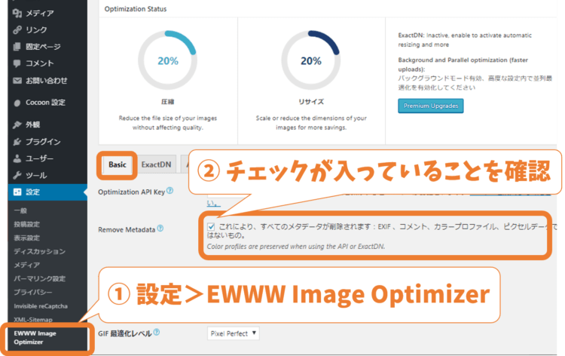Image resolution: width=565 pixels, height=356 pixels.
Task: Open 投稿設定 settings submenu
Action: pyautogui.click(x=26, y=224)
